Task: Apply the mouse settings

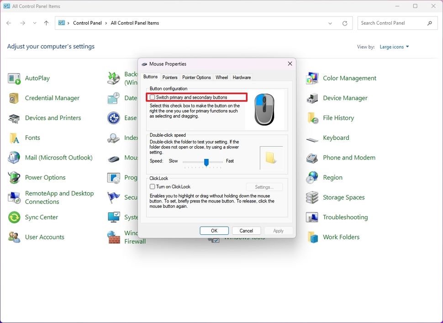Action: tap(278, 230)
